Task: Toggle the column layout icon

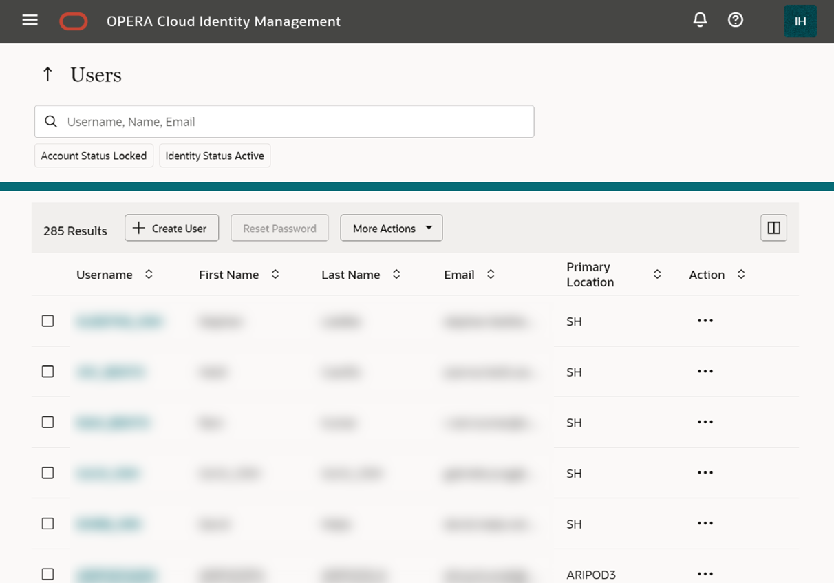Action: pos(773,228)
